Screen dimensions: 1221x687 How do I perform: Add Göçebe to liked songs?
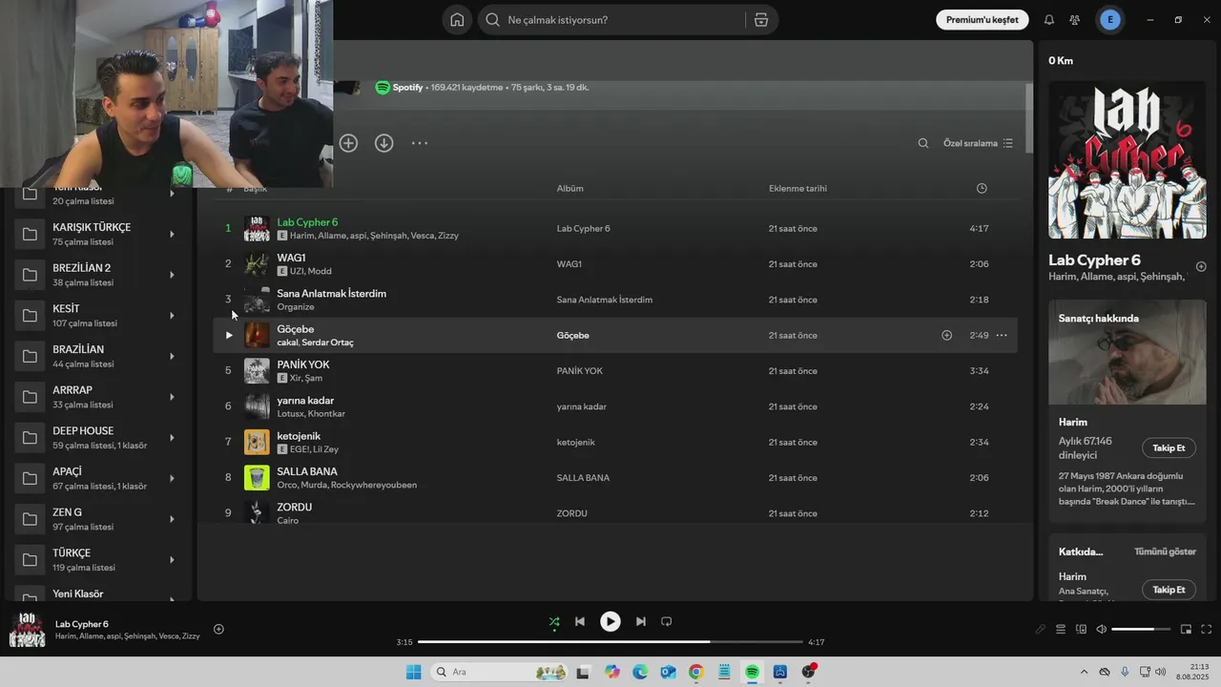click(x=946, y=335)
